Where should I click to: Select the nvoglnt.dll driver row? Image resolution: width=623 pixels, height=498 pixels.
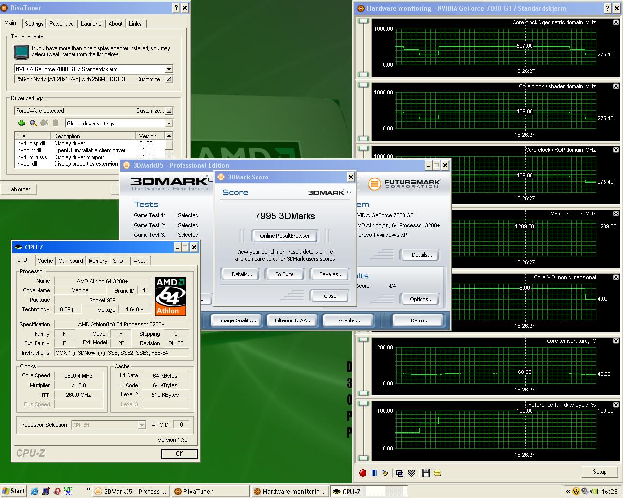pos(90,150)
